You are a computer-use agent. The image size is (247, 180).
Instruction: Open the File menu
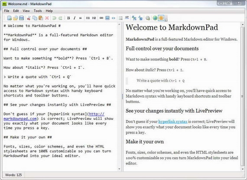[6, 11]
